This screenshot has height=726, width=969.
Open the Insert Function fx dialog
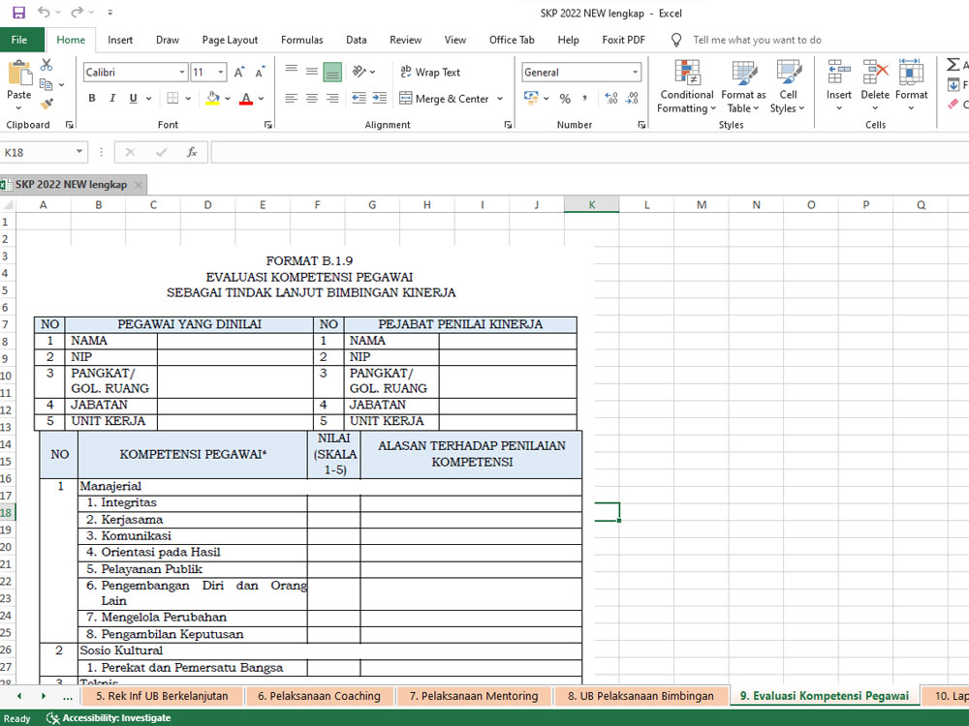pos(192,152)
